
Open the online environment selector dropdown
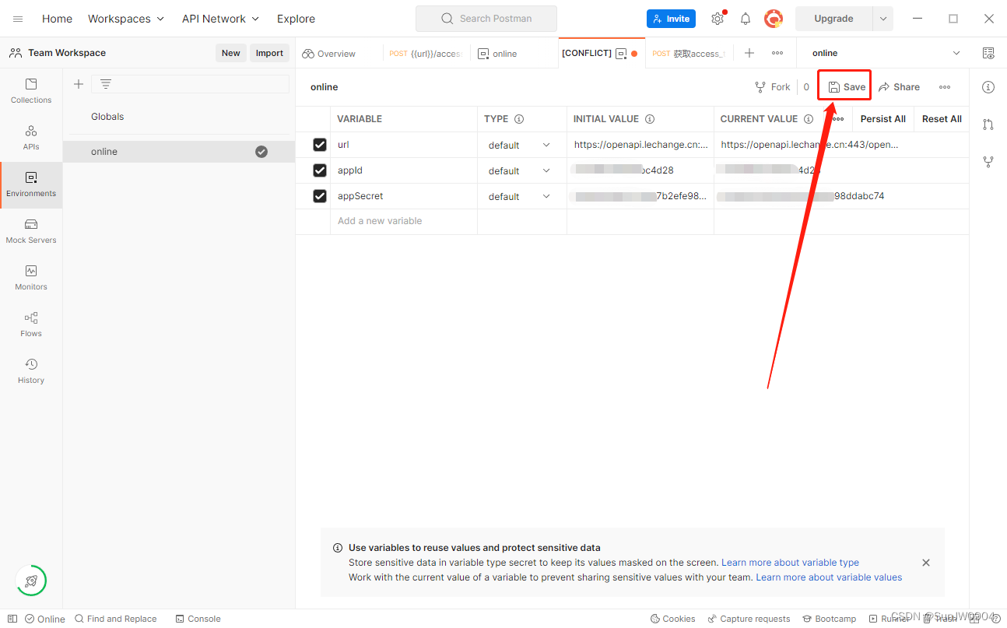coord(886,53)
